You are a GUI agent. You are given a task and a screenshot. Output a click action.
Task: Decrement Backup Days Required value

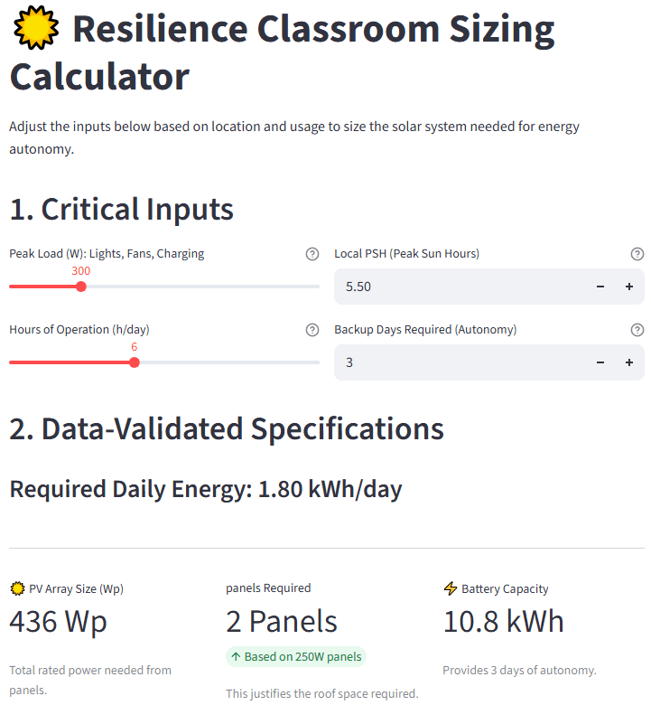(x=600, y=362)
